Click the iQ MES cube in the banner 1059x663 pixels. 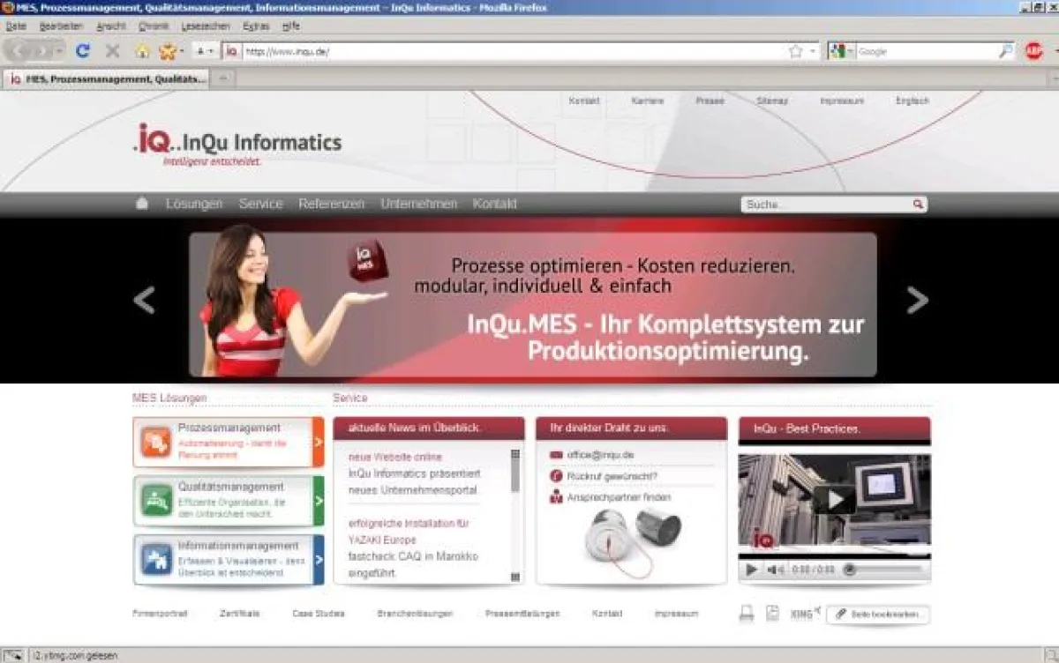[367, 260]
